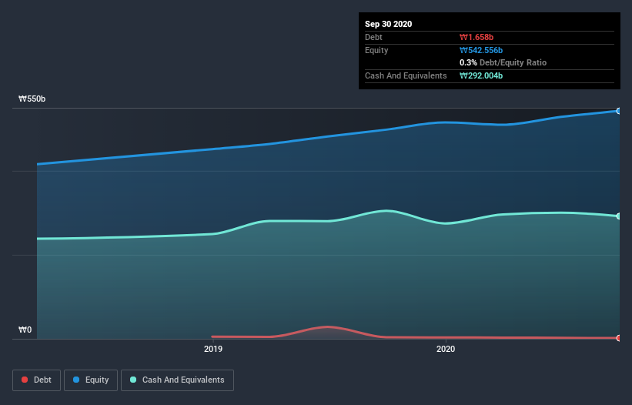Click the ₩542.556b equity value

click(x=481, y=50)
